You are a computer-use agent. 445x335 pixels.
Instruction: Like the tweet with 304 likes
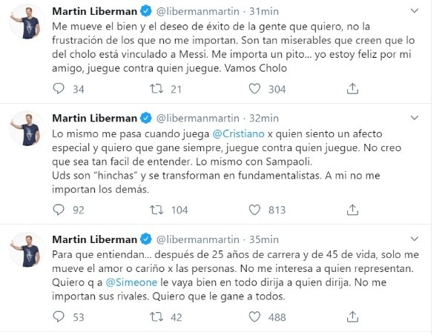coord(254,90)
